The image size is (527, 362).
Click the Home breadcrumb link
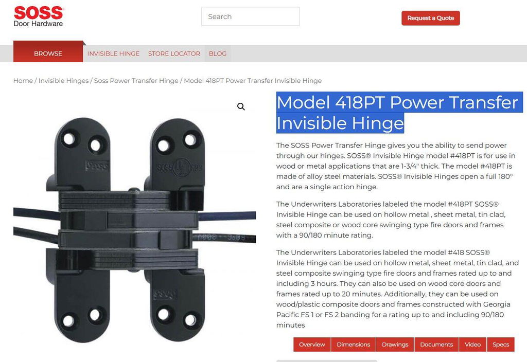coord(23,81)
